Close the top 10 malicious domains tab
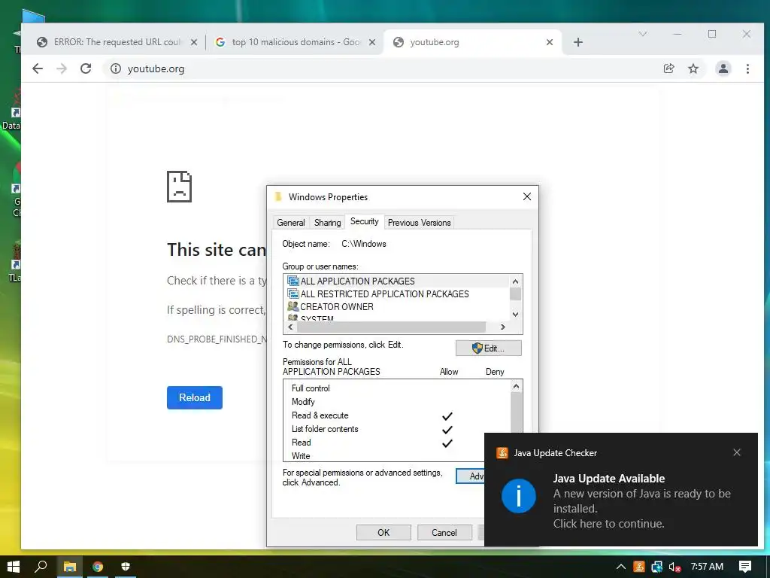Image resolution: width=770 pixels, height=578 pixels. coord(372,42)
